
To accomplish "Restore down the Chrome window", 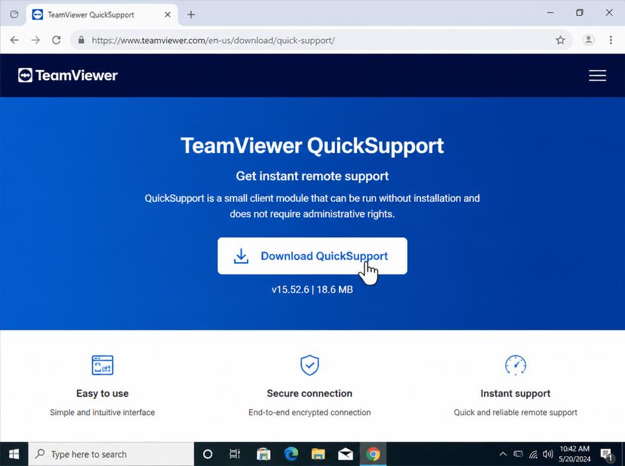I will pyautogui.click(x=579, y=13).
